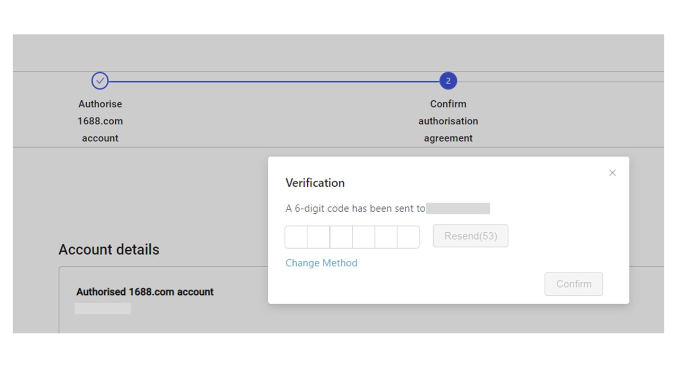677x381 pixels.
Task: Focus the third code digit box
Action: [341, 237]
